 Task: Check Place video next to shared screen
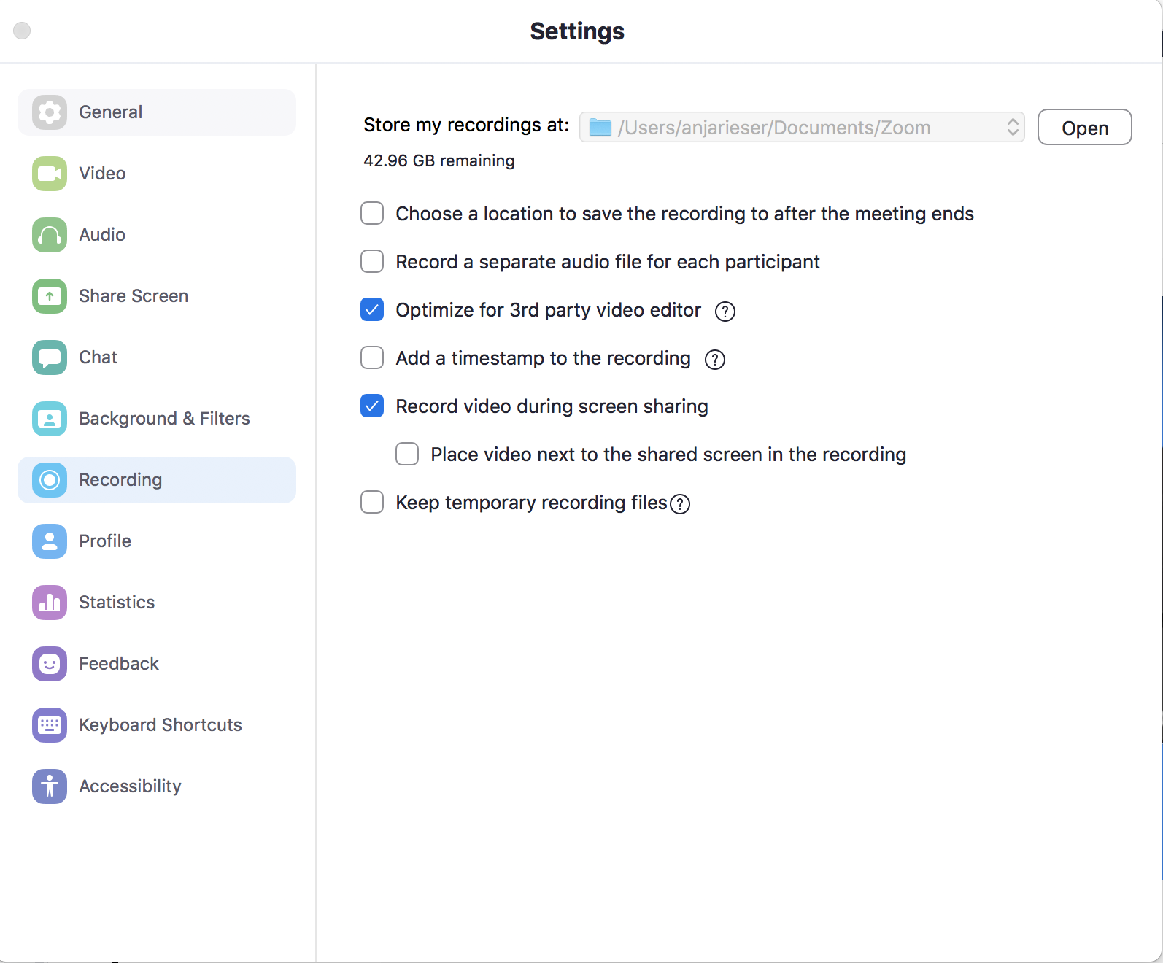[x=407, y=454]
